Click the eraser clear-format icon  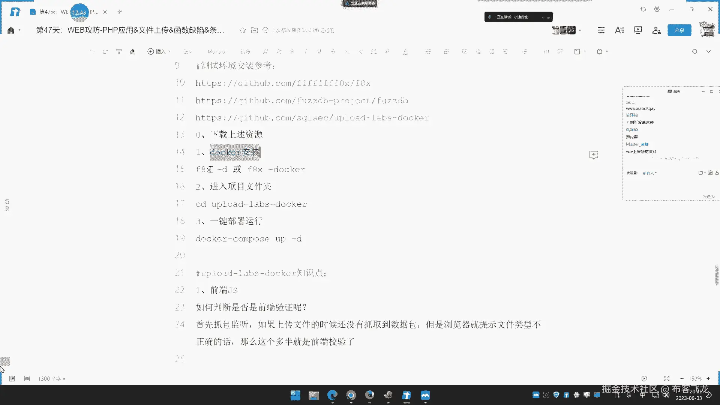(x=132, y=52)
